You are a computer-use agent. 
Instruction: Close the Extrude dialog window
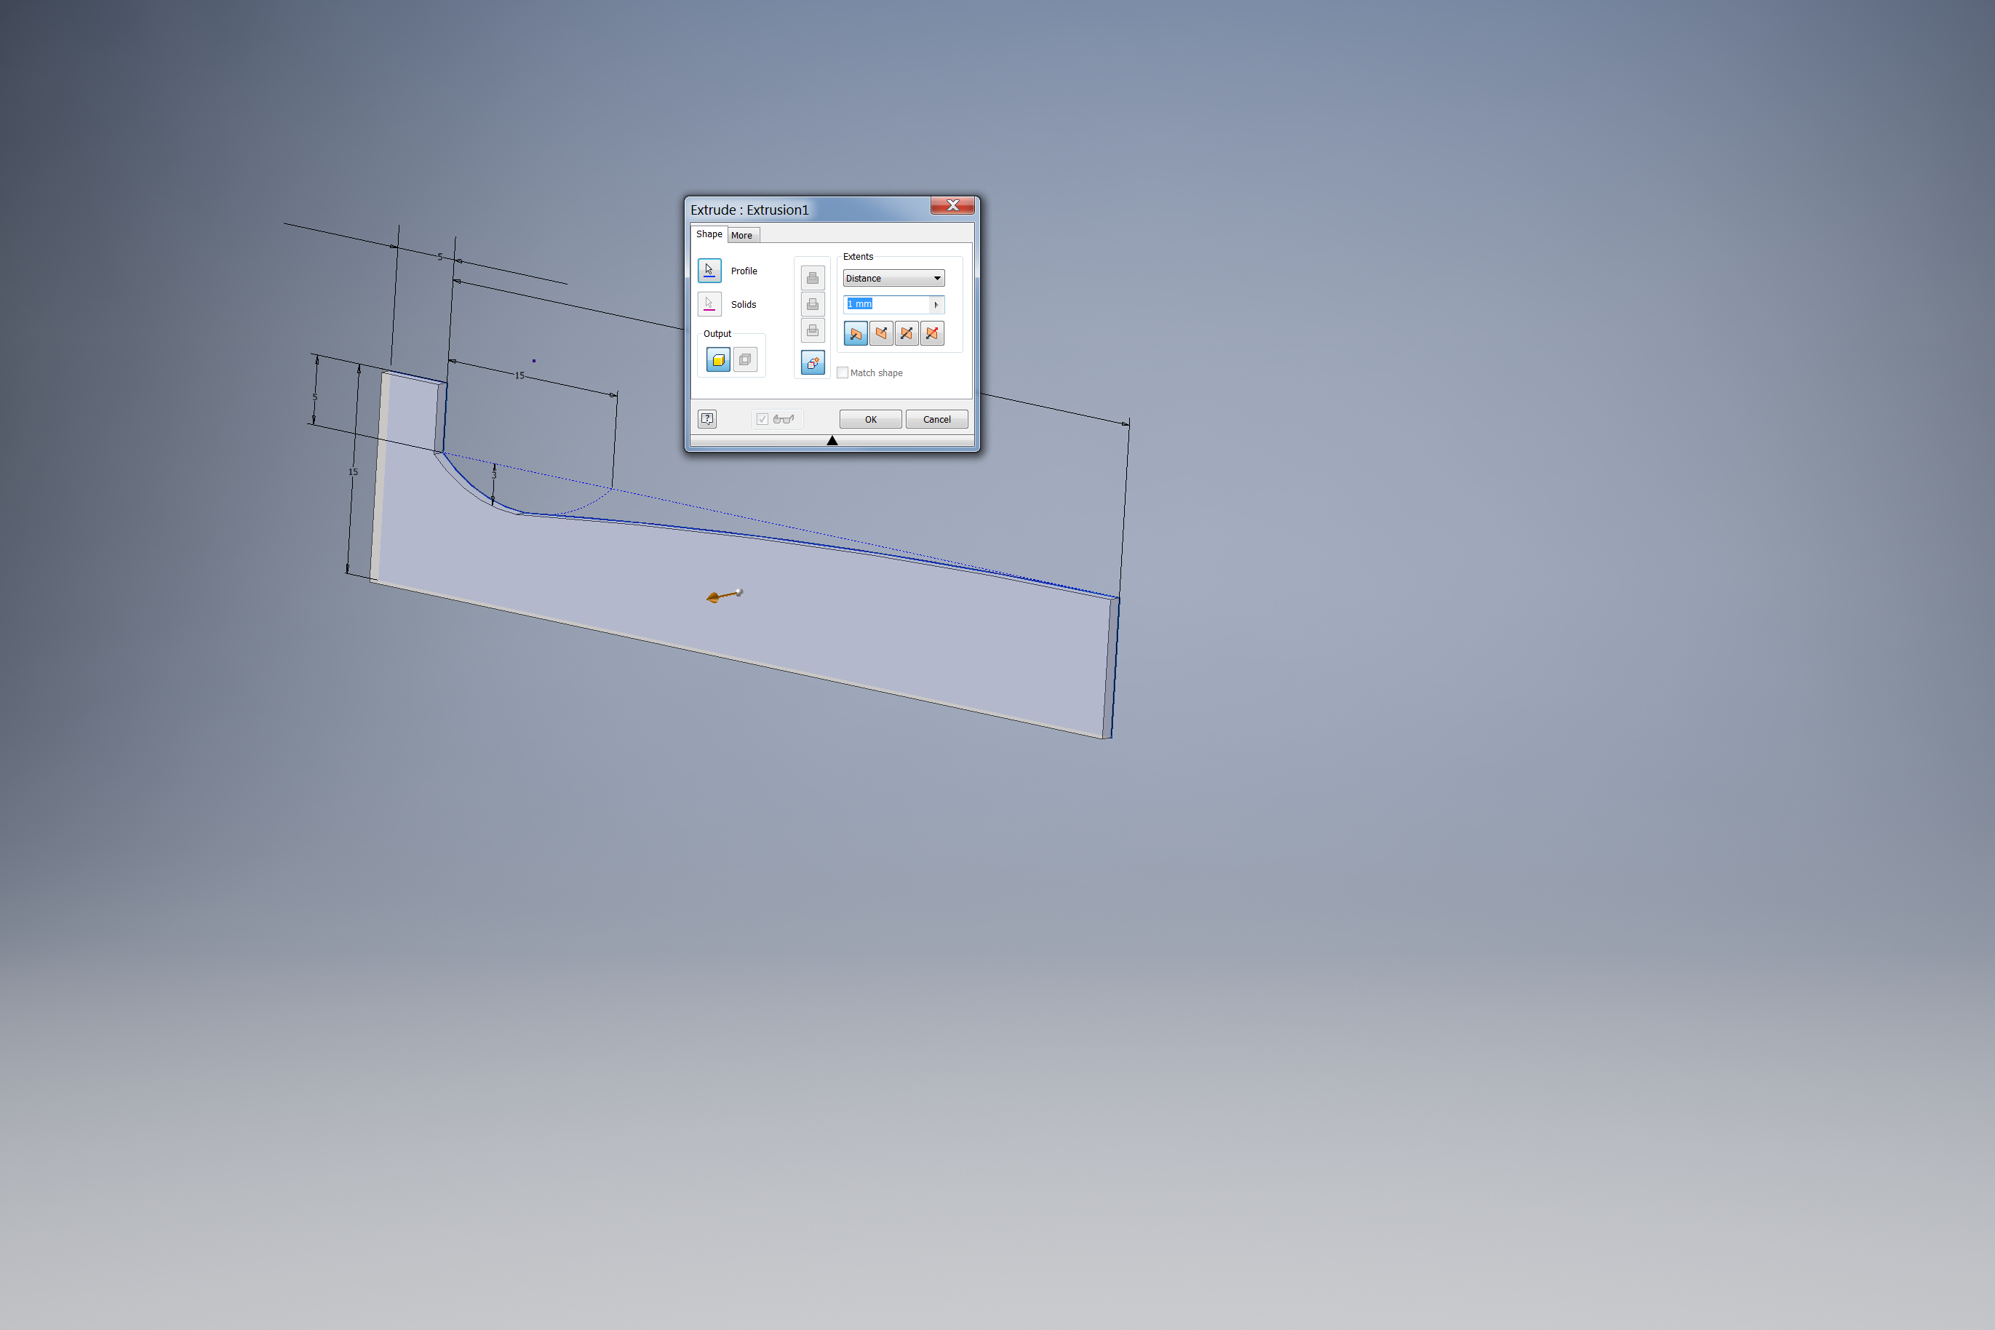point(952,205)
